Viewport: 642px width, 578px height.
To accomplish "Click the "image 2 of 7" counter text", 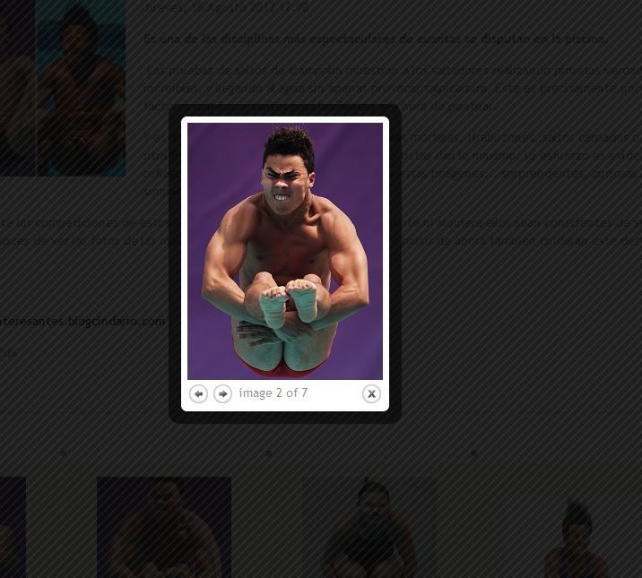I will [273, 393].
